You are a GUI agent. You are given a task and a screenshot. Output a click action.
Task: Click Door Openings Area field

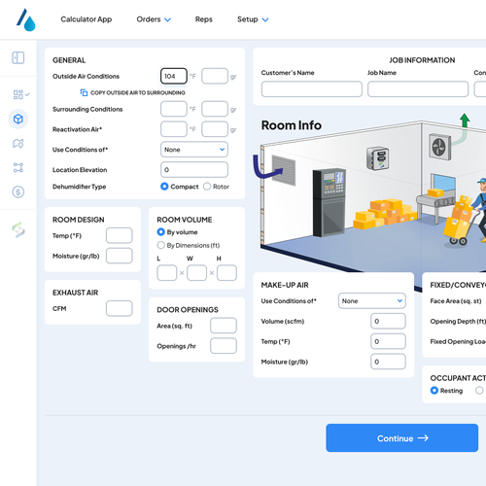[x=224, y=326]
